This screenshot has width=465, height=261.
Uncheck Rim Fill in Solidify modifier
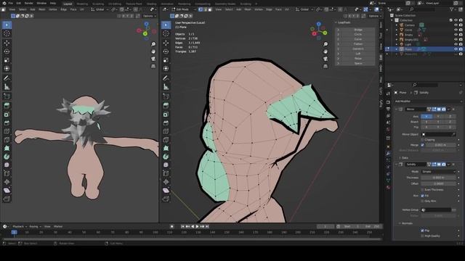[x=423, y=196]
